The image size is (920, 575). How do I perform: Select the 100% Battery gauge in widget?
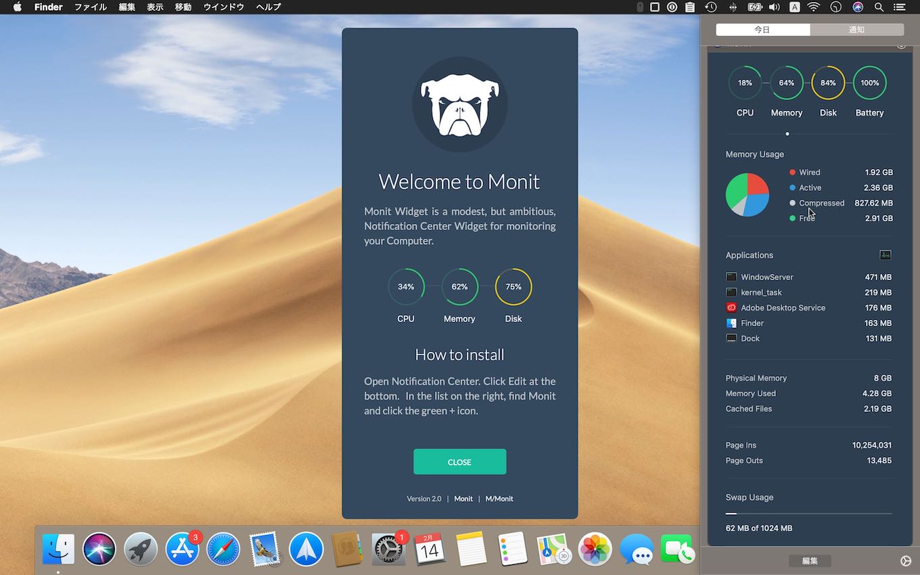pyautogui.click(x=870, y=83)
